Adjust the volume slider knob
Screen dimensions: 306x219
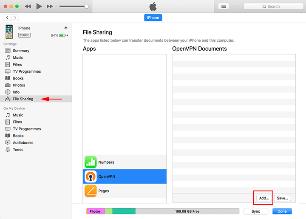(x=86, y=6)
